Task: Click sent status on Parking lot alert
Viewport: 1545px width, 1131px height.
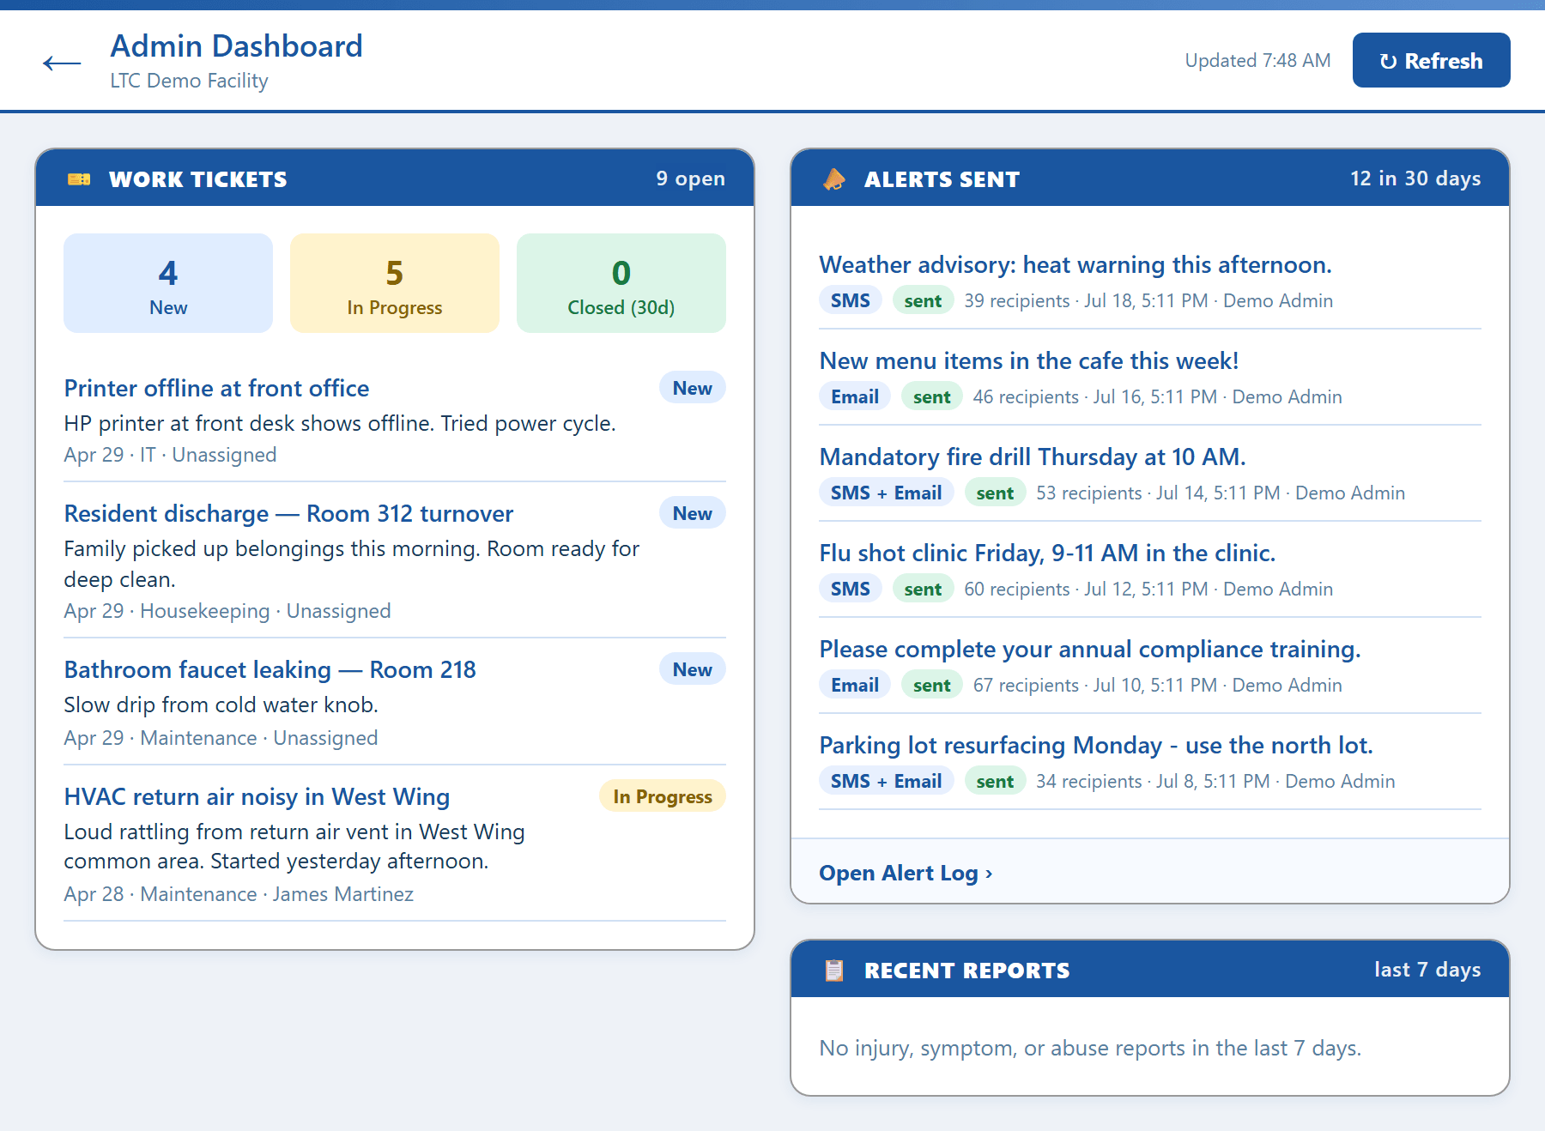Action: 995,781
